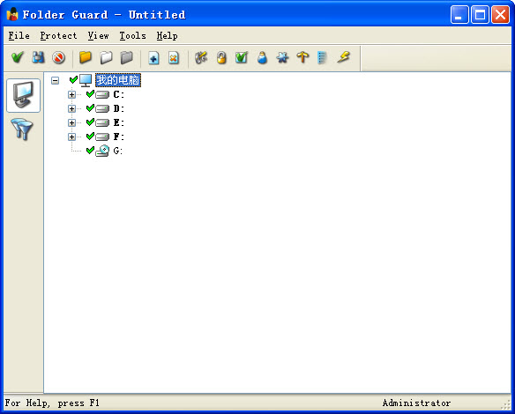The image size is (515, 414).
Task: Click the CD drive icon for G:
Action: click(102, 151)
